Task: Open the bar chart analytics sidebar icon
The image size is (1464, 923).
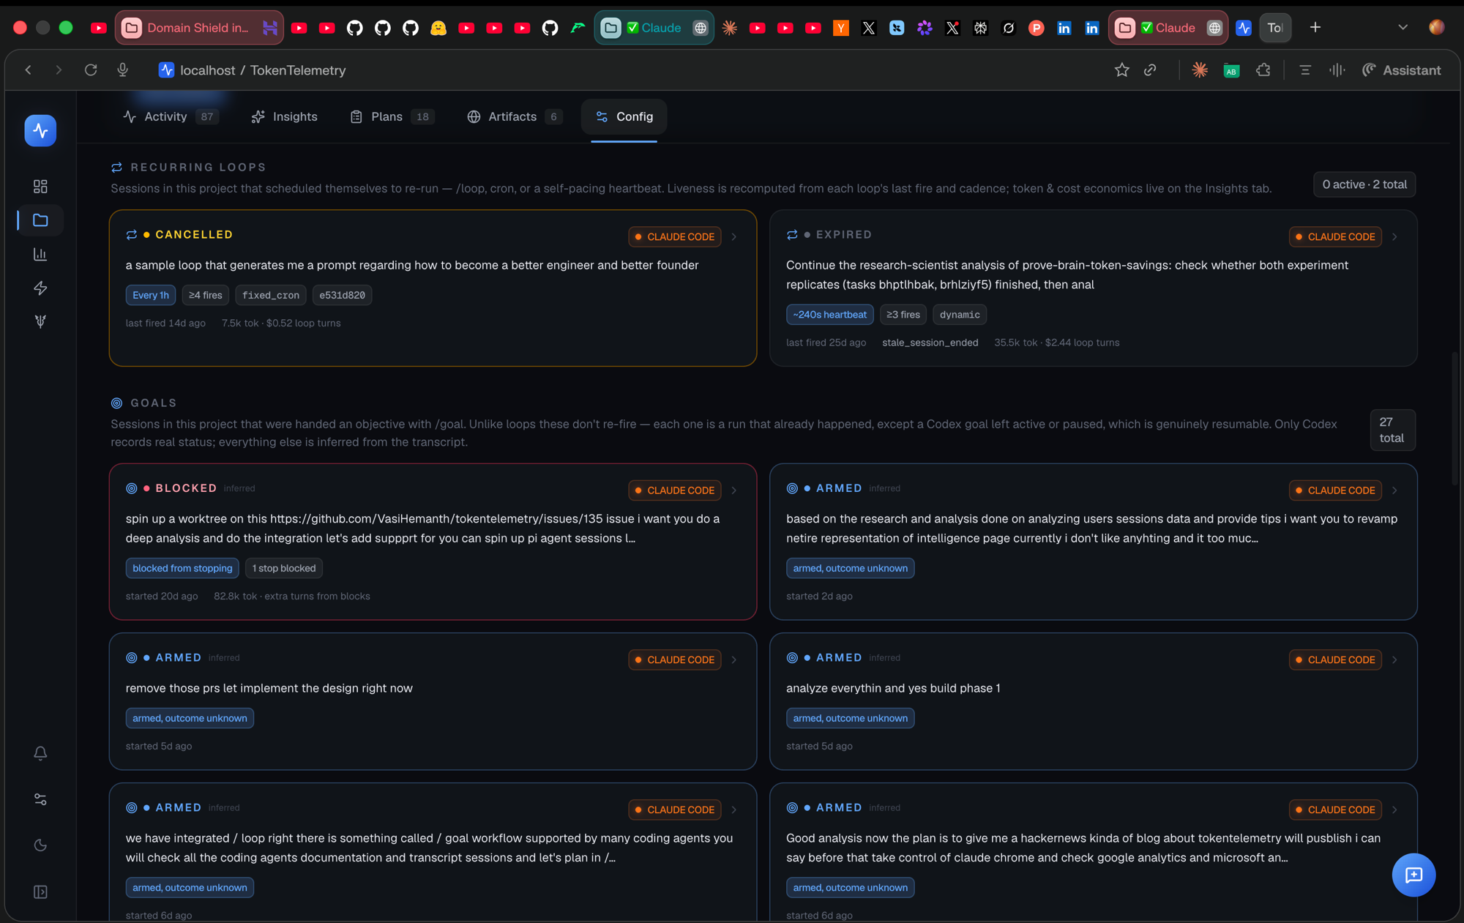Action: (40, 254)
